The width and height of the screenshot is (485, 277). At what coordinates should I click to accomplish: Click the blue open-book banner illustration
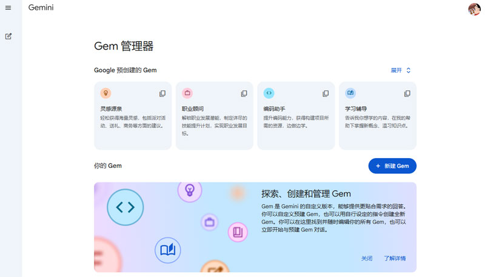tap(168, 250)
